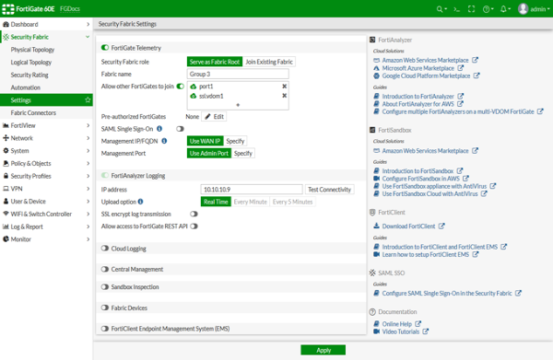Open the CLI console icon
The width and height of the screenshot is (553, 360).
457,9
